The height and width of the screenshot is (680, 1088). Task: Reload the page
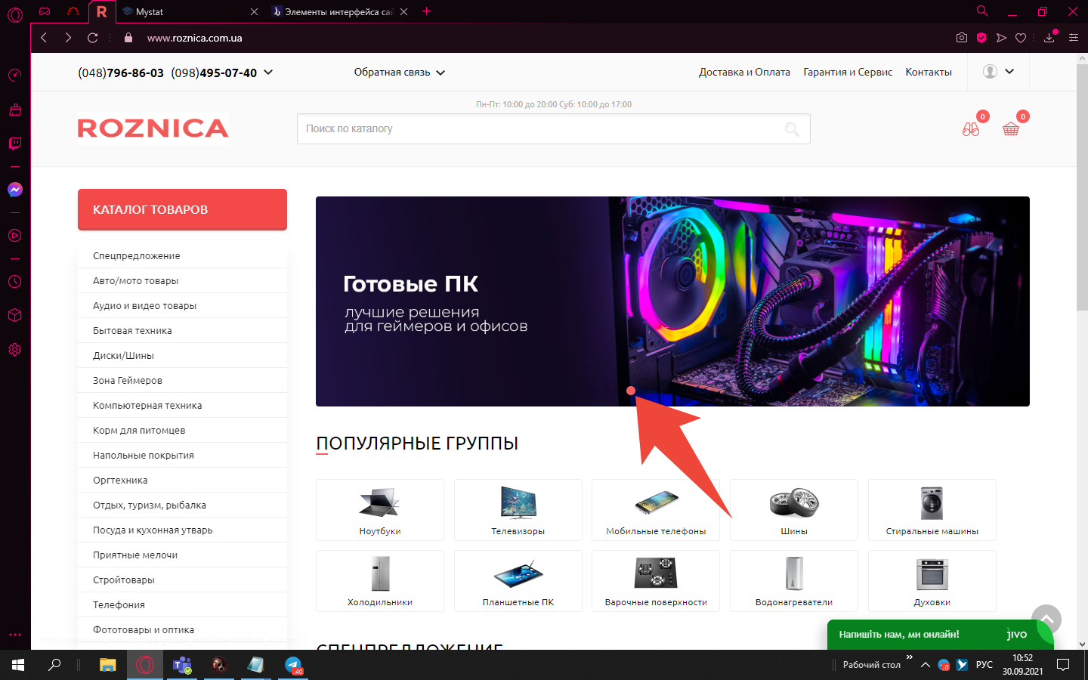point(93,38)
